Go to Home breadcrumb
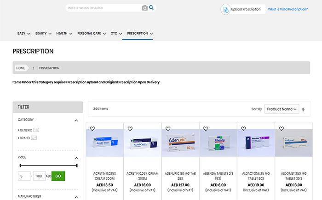Image resolution: width=322 pixels, height=200 pixels. 21,68
